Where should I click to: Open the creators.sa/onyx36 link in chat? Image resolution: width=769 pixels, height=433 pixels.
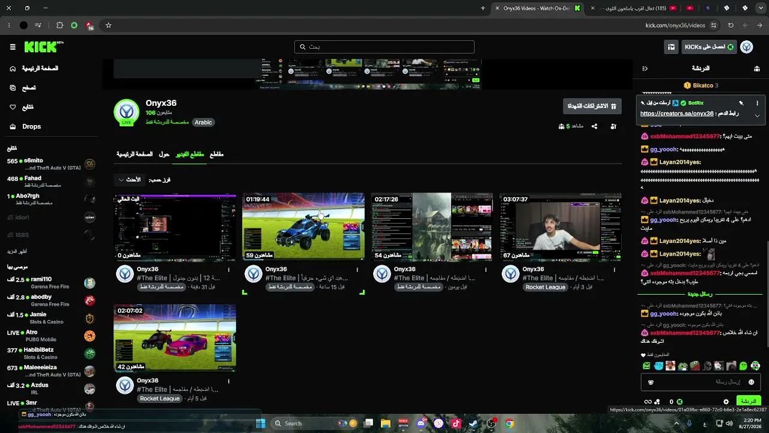pos(677,114)
